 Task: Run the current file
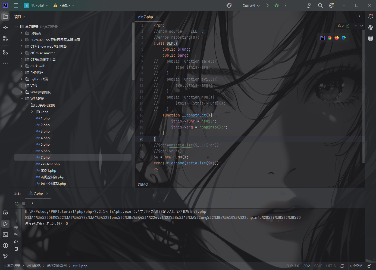pyautogui.click(x=267, y=5)
